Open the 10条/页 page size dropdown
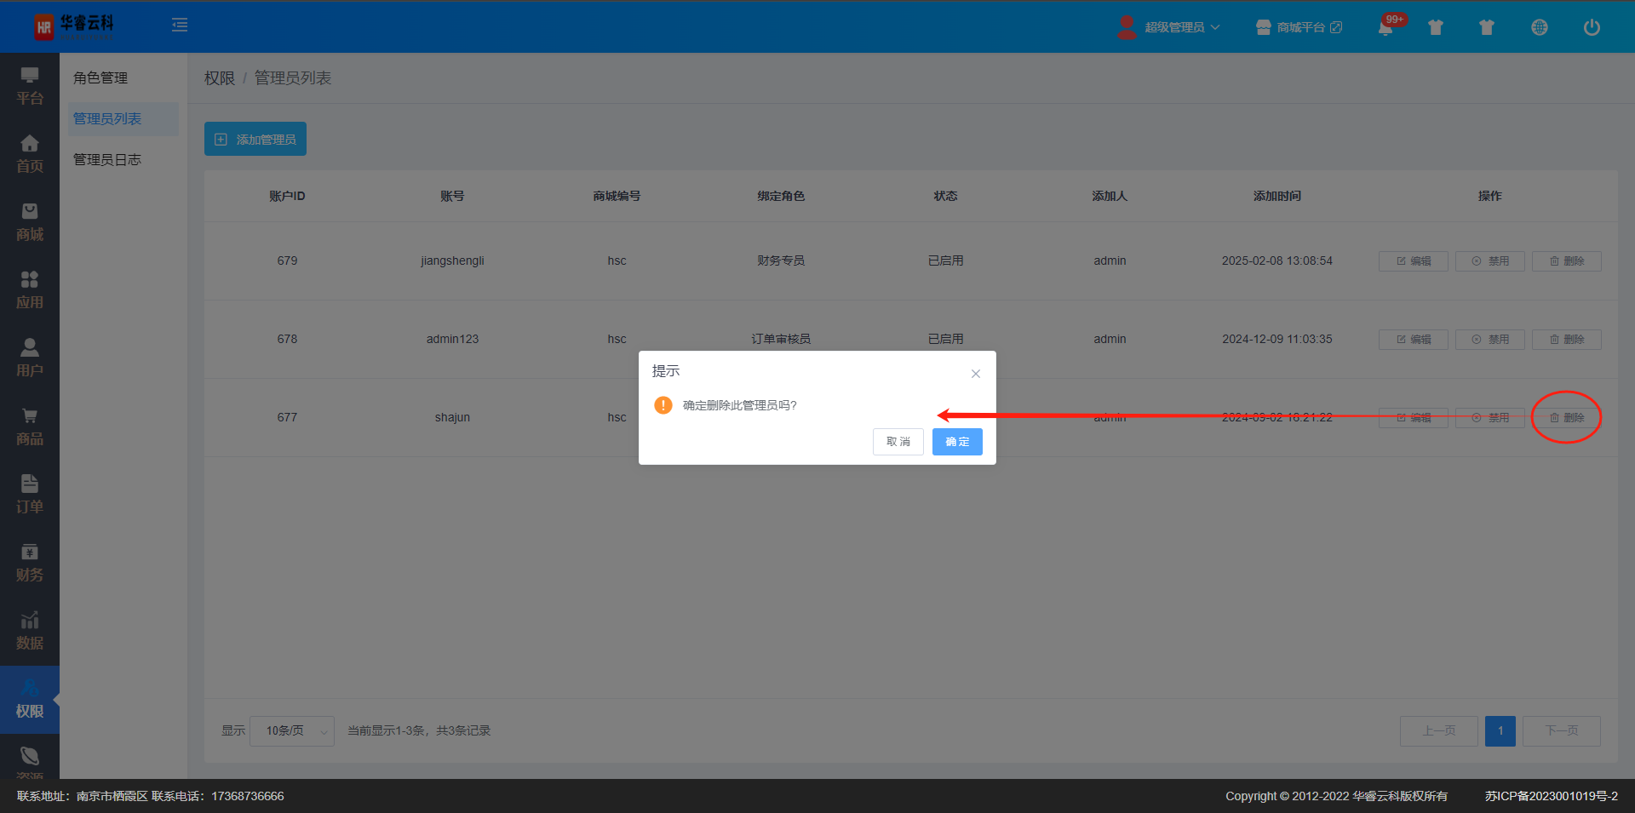1635x813 pixels. tap(291, 731)
